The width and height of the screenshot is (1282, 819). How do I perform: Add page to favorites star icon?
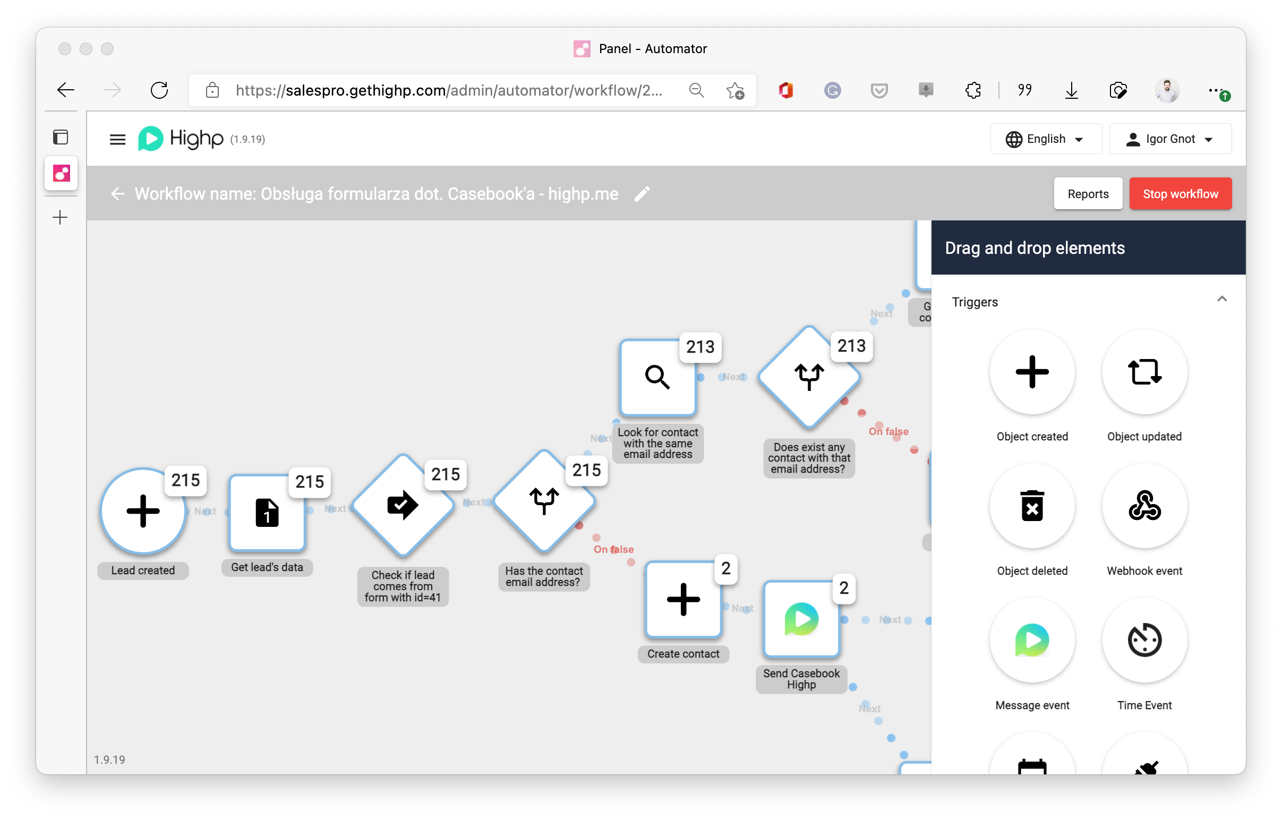pyautogui.click(x=735, y=91)
